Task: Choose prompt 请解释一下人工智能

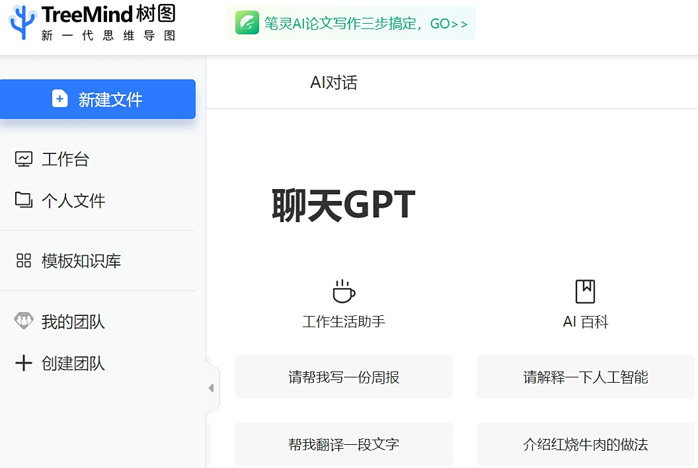Action: coord(586,377)
